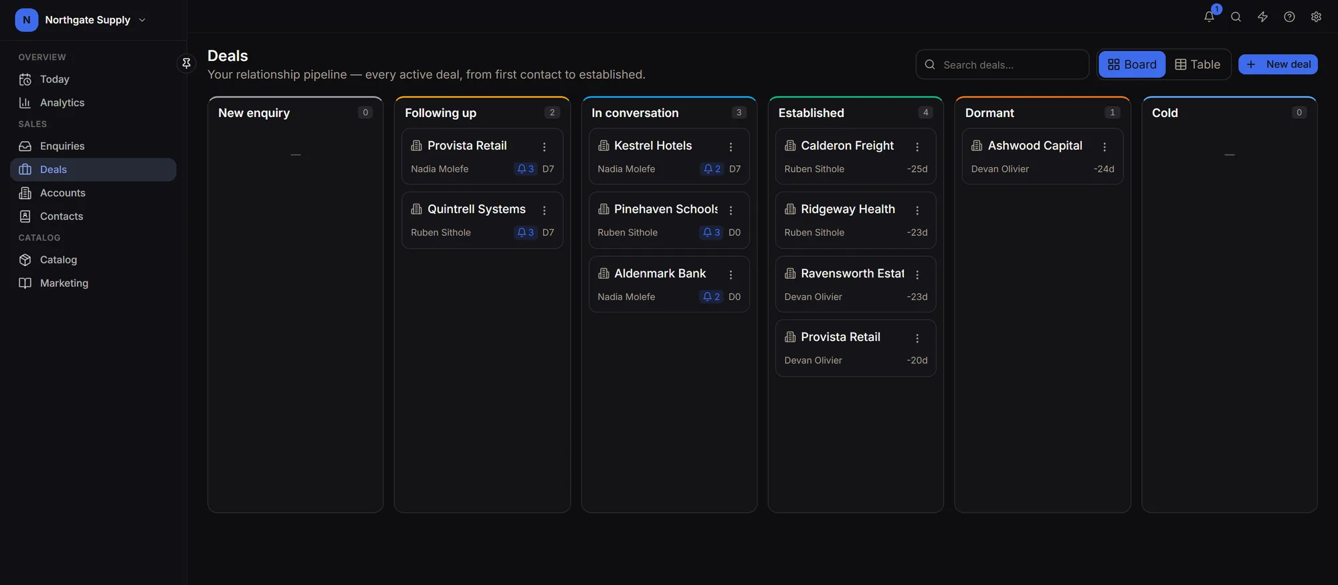The height and width of the screenshot is (585, 1338).
Task: Click the reminder bell badge on Aldenmark Bank
Action: (711, 297)
